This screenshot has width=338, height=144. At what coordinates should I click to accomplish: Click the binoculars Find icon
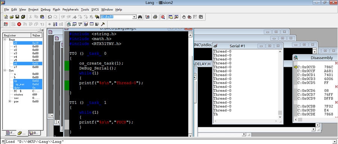[140, 17]
